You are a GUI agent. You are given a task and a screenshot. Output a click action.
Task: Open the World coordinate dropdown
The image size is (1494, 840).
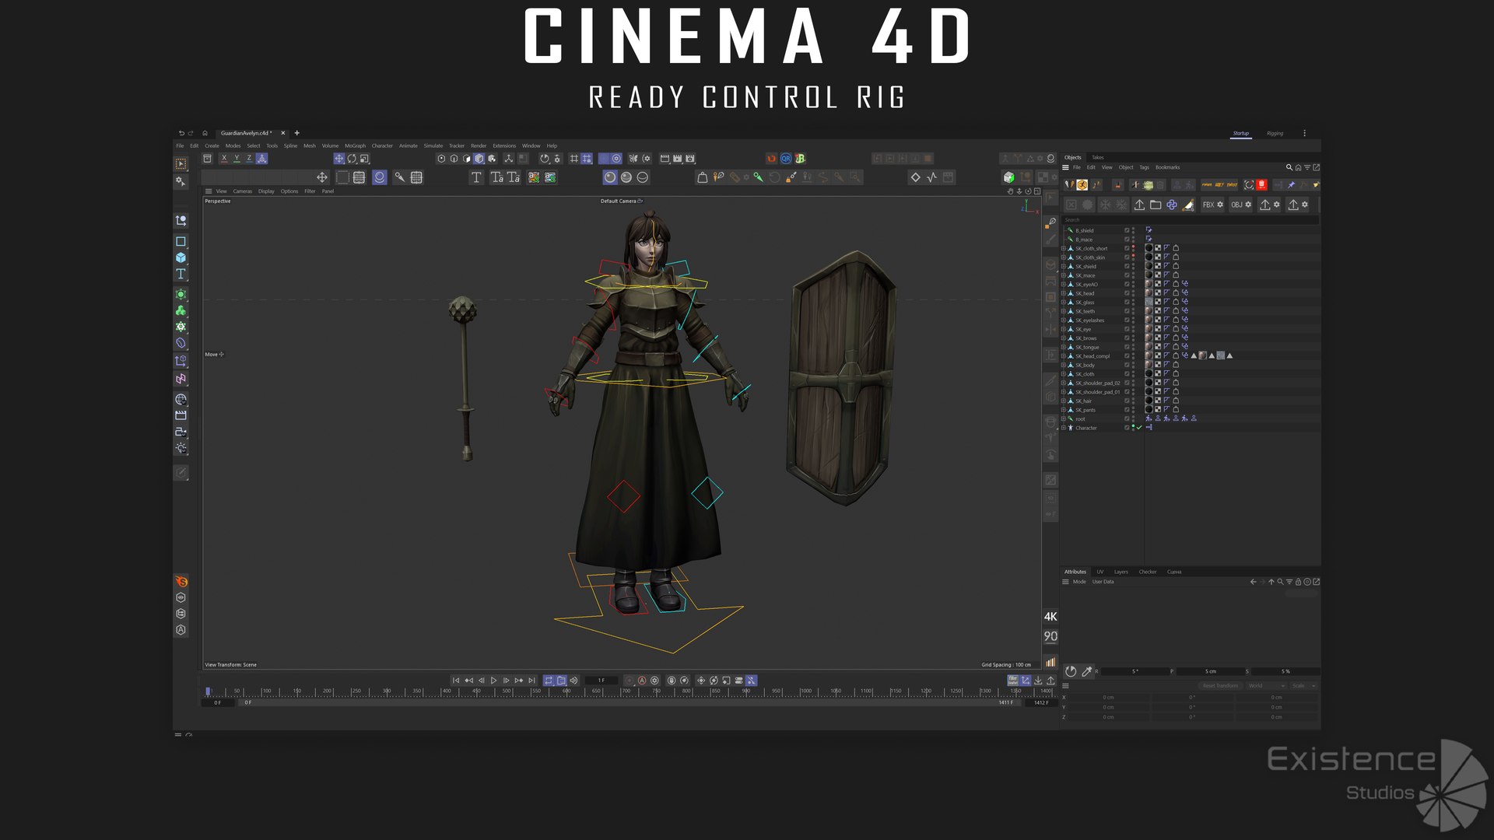tap(1265, 686)
